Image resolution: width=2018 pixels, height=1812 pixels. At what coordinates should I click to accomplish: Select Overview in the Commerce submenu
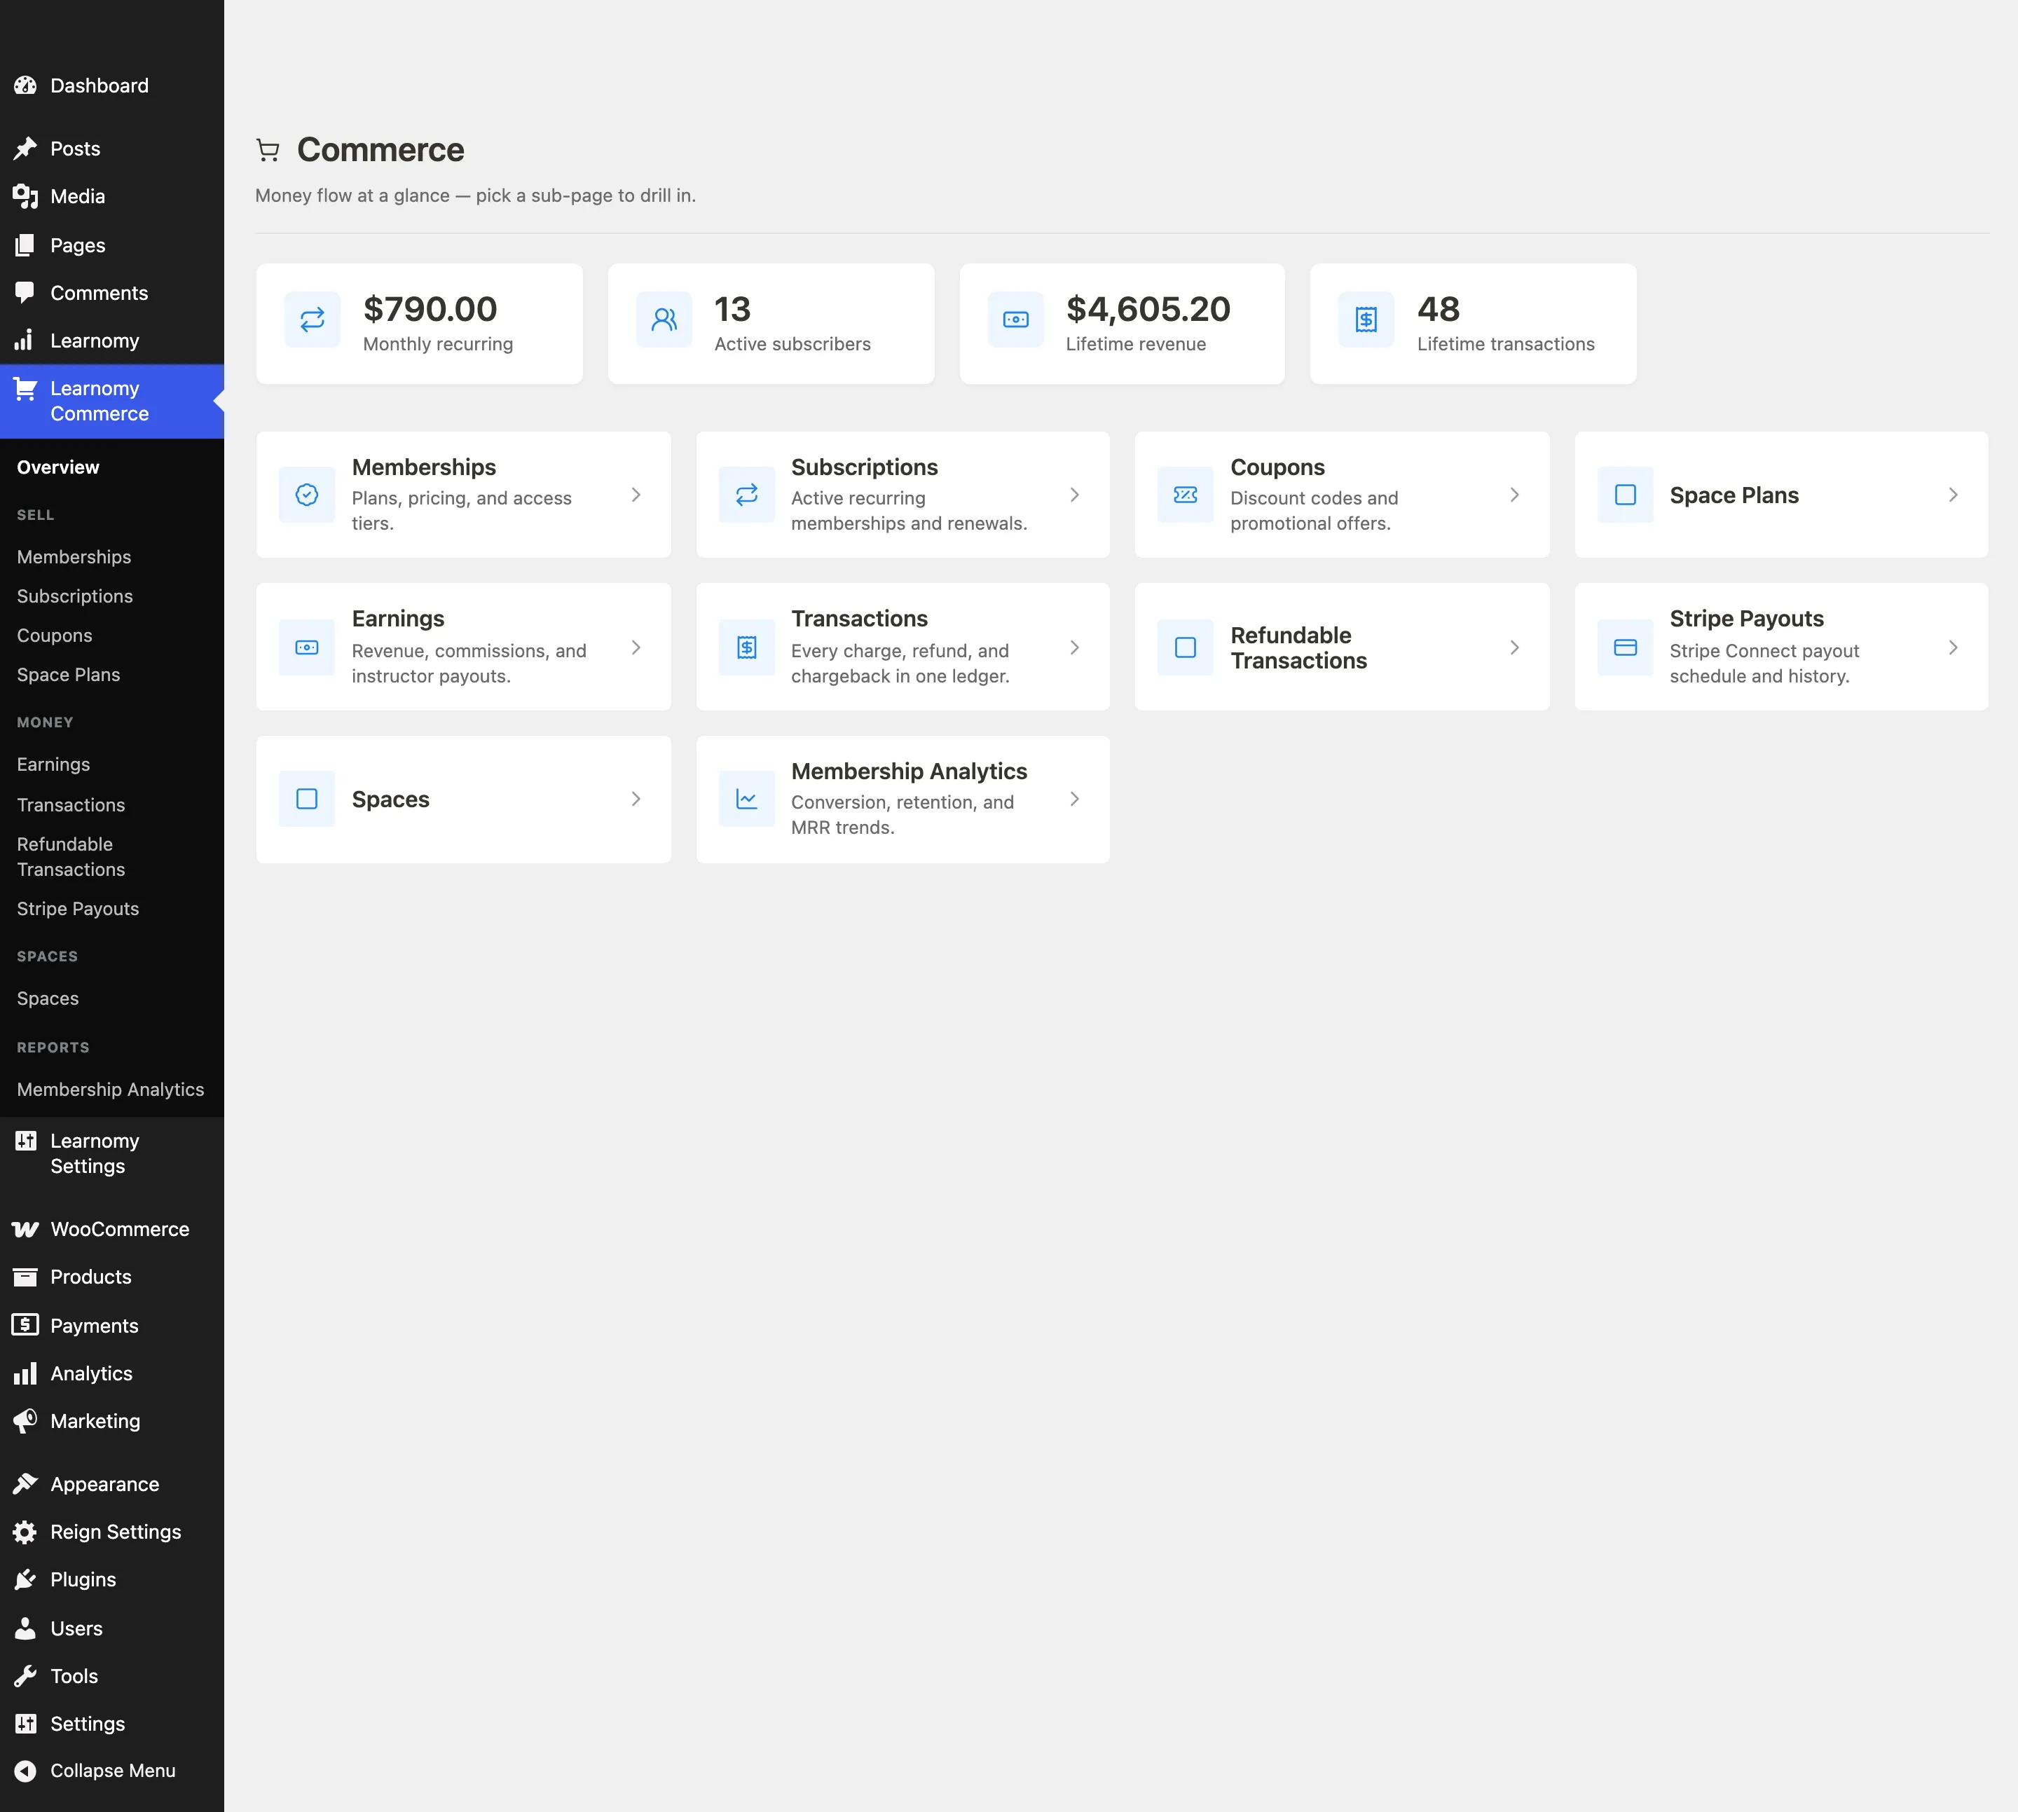point(57,467)
